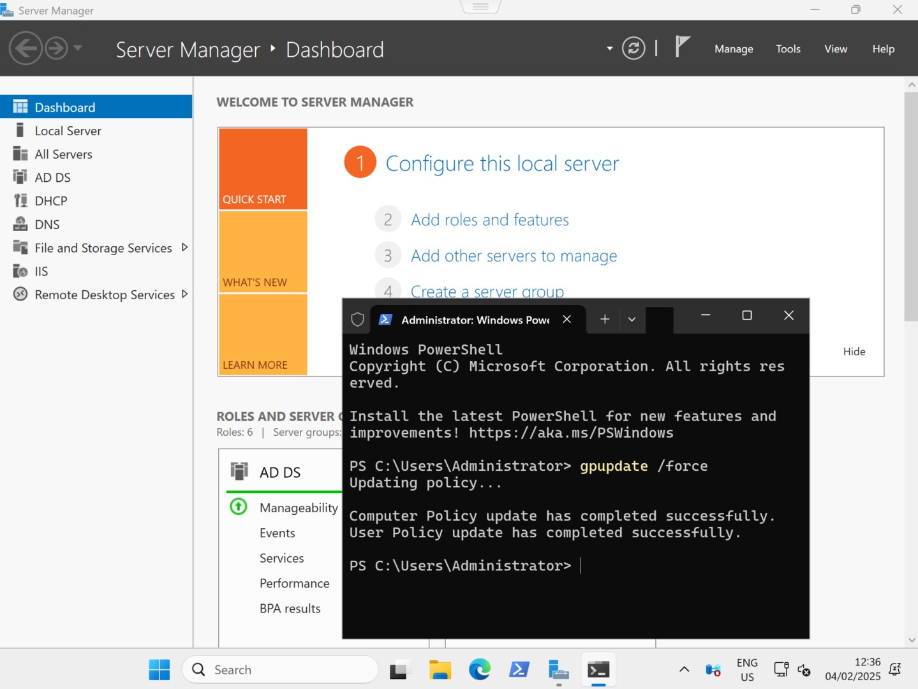Open the notification center bell icon
This screenshot has width=918, height=689.
[895, 670]
